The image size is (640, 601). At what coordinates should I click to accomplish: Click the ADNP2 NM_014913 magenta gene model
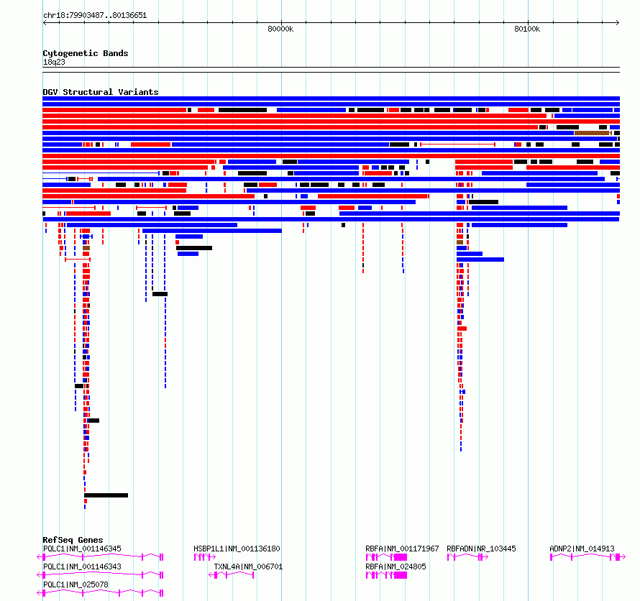[x=588, y=557]
